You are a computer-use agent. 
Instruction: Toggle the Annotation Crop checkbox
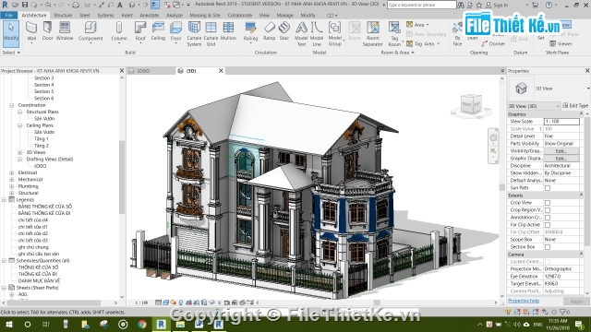click(x=548, y=218)
